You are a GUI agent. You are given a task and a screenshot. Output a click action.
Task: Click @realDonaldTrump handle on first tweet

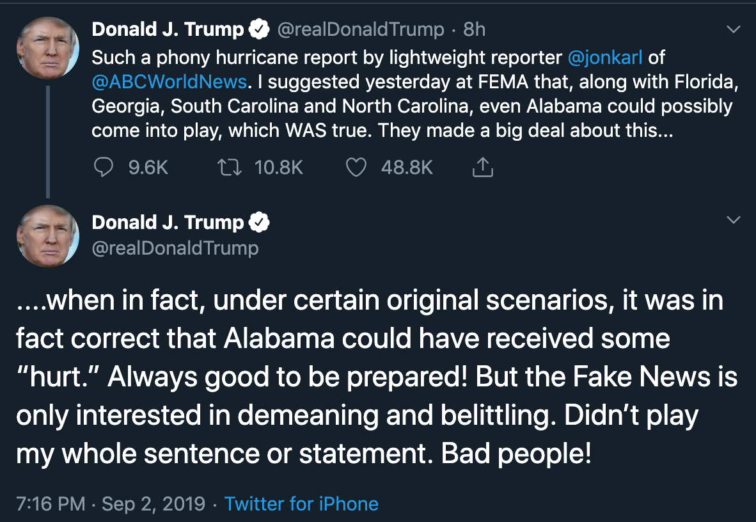point(359,29)
